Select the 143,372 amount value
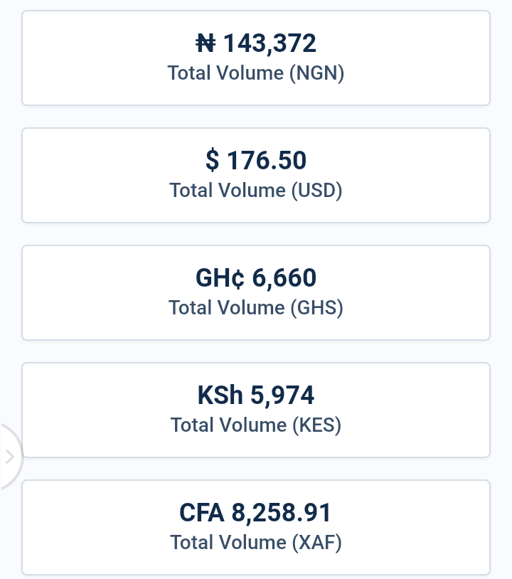Image resolution: width=512 pixels, height=579 pixels. (270, 43)
